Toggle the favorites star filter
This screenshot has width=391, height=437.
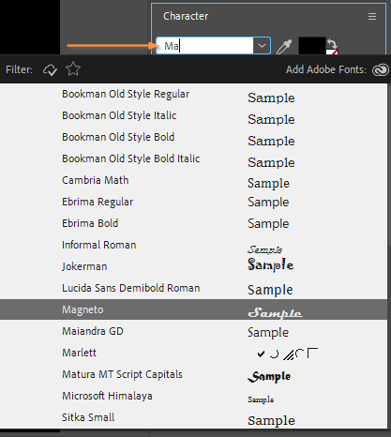pos(73,69)
